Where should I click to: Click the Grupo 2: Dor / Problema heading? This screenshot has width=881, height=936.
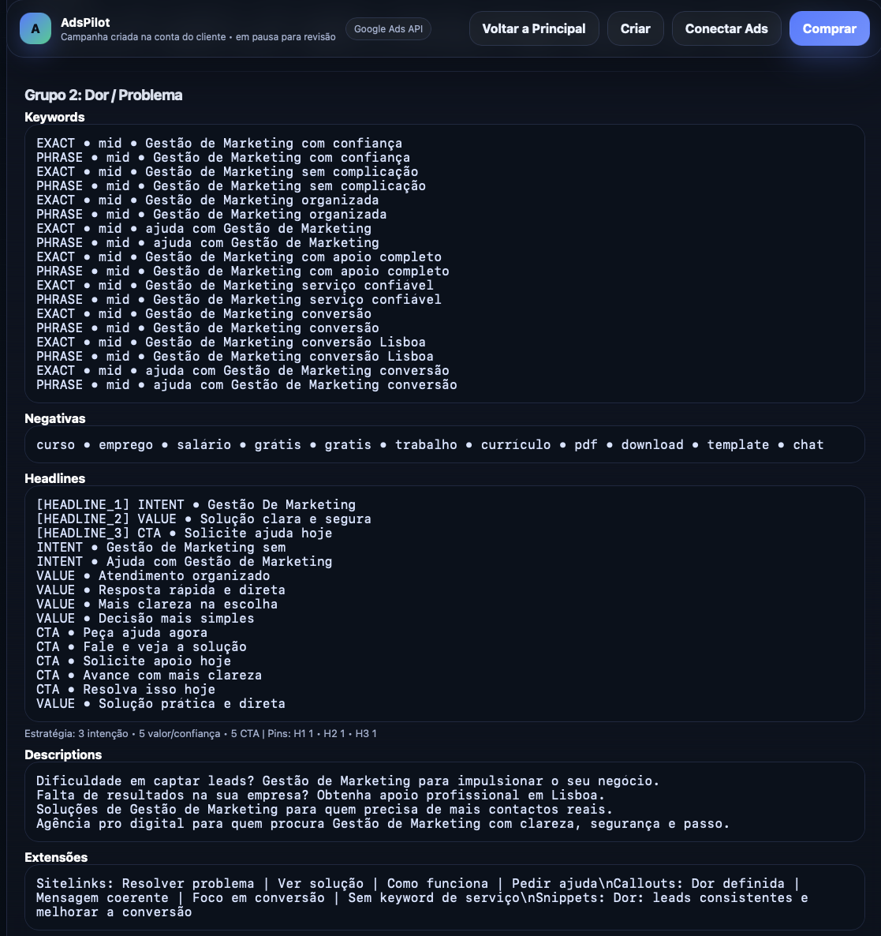pos(103,95)
